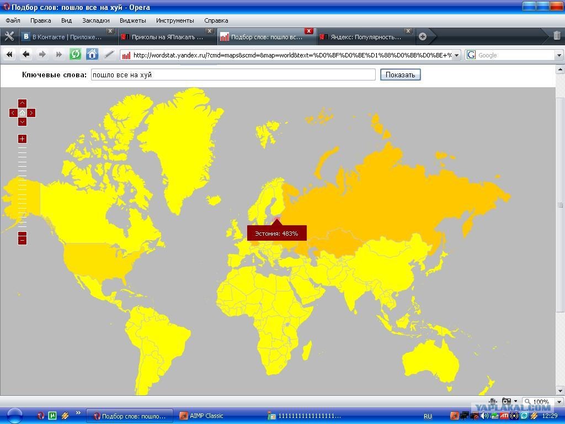
Task: Launch uTorrent from quick launch
Action: [52, 416]
